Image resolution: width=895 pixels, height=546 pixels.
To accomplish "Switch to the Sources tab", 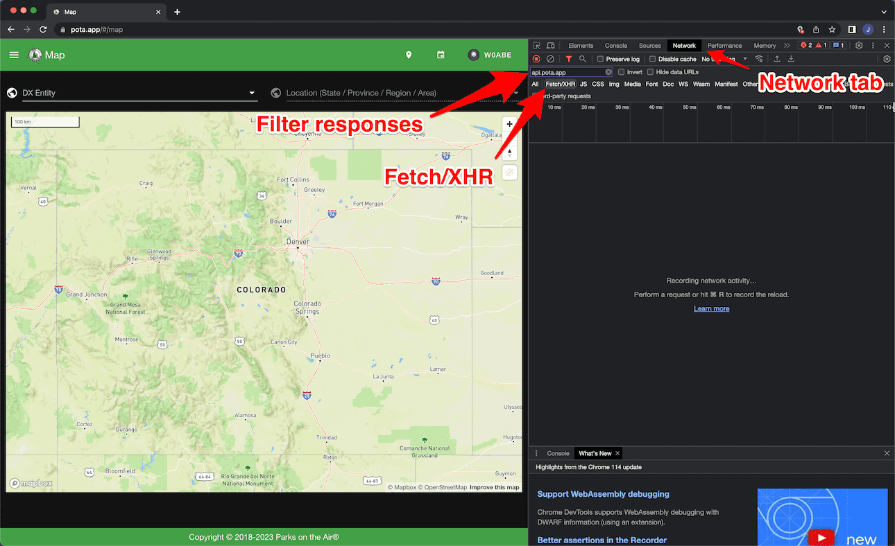I will pyautogui.click(x=649, y=46).
